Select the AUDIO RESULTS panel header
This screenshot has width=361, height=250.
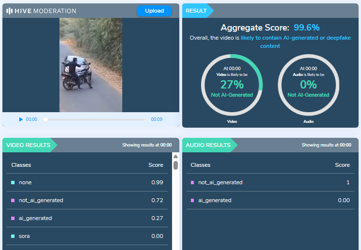point(208,145)
